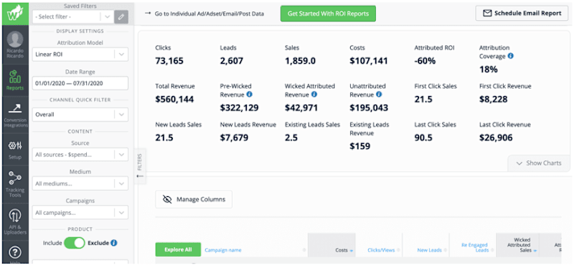
Task: Open the Source All sources dropdown
Action: pyautogui.click(x=80, y=155)
